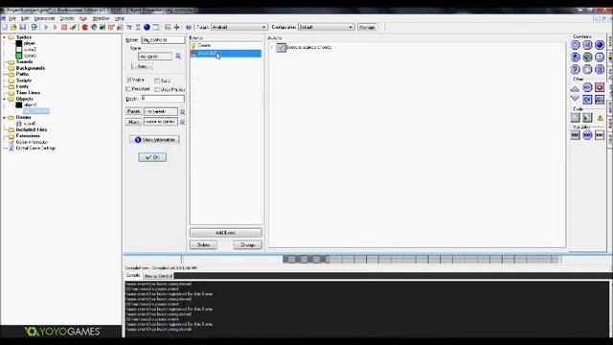Click the Create Room toolbar icon
This screenshot has height=345, width=613.
coord(156,27)
